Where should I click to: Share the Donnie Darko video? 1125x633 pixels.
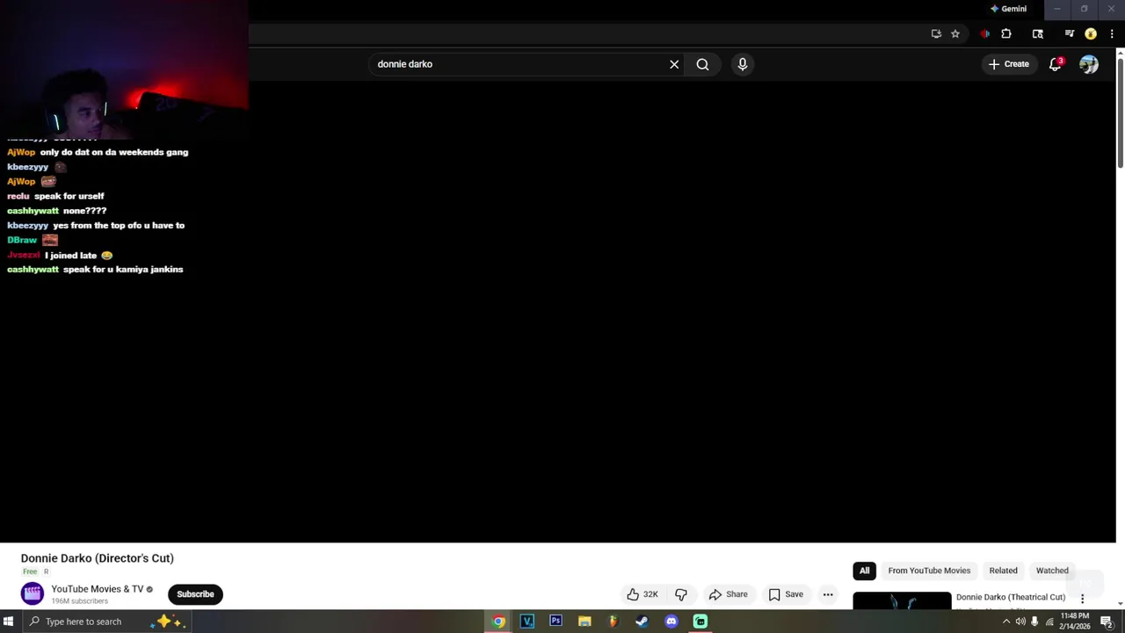pyautogui.click(x=728, y=594)
